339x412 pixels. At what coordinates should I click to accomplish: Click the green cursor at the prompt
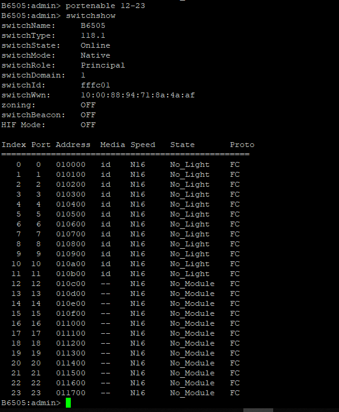tap(68, 403)
